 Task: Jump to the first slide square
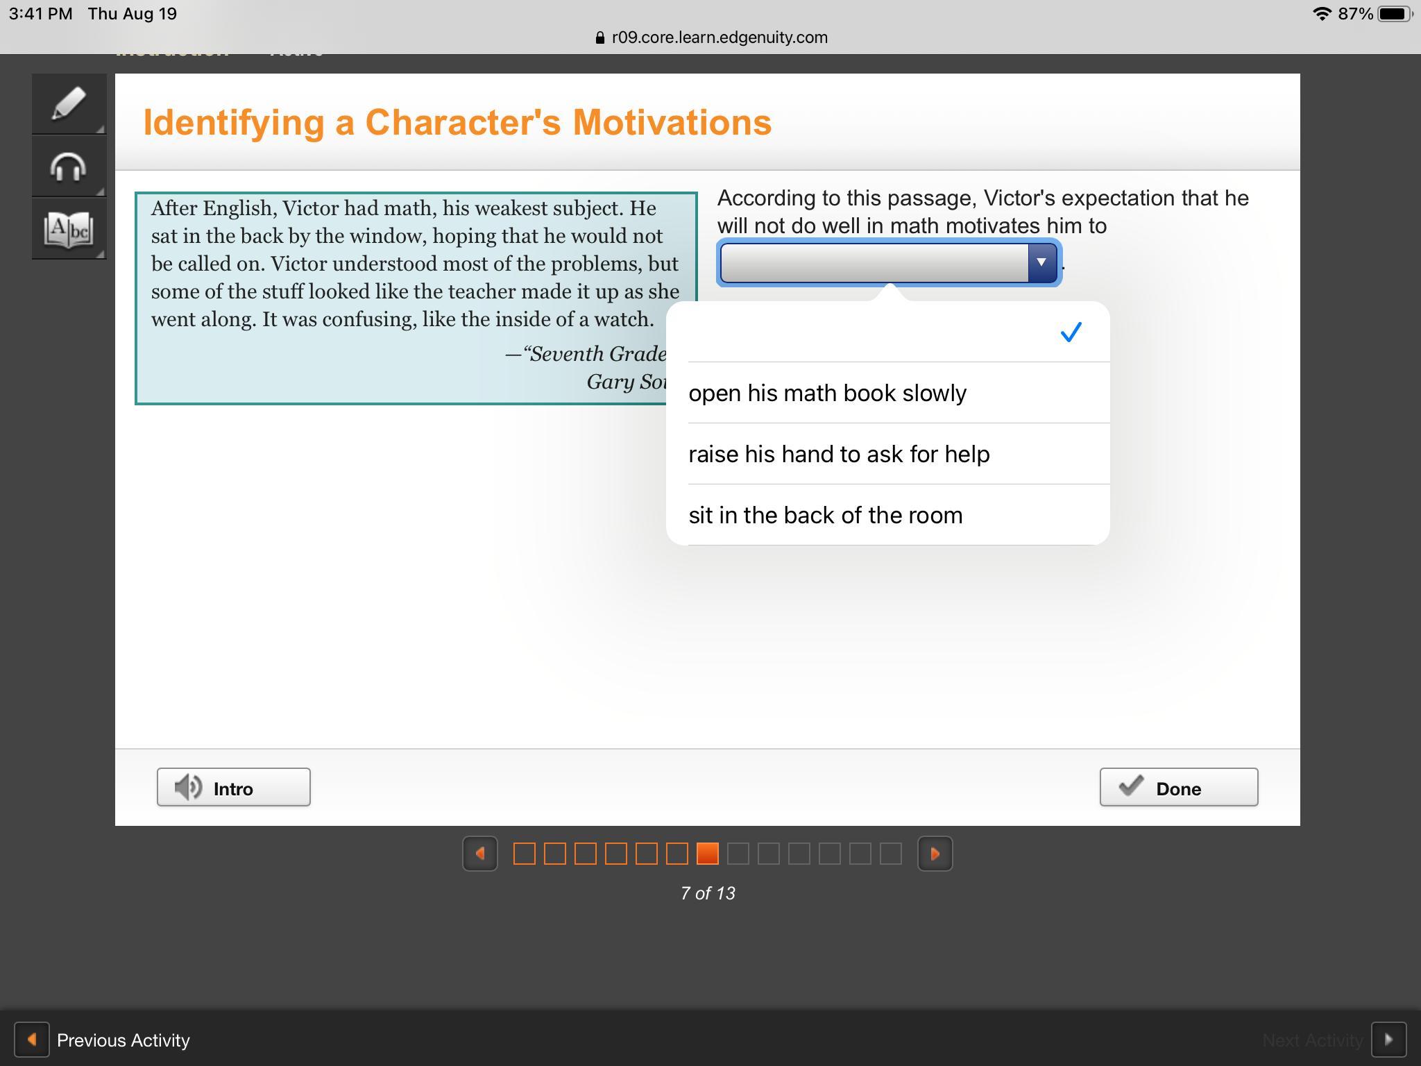[x=525, y=854]
